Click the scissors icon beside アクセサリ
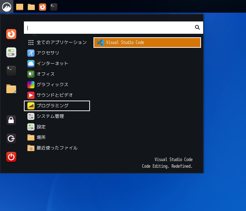The height and width of the screenshot is (211, 246). (x=31, y=53)
